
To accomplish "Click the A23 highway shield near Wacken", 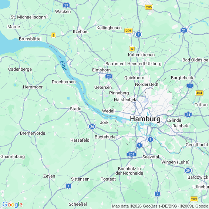I will (66, 5).
